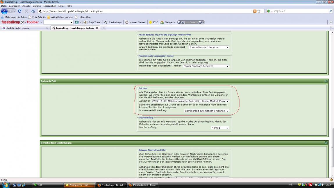Click the Aktuelle Nachrichten bookmark
The width and height of the screenshot is (334, 188).
(62, 17)
